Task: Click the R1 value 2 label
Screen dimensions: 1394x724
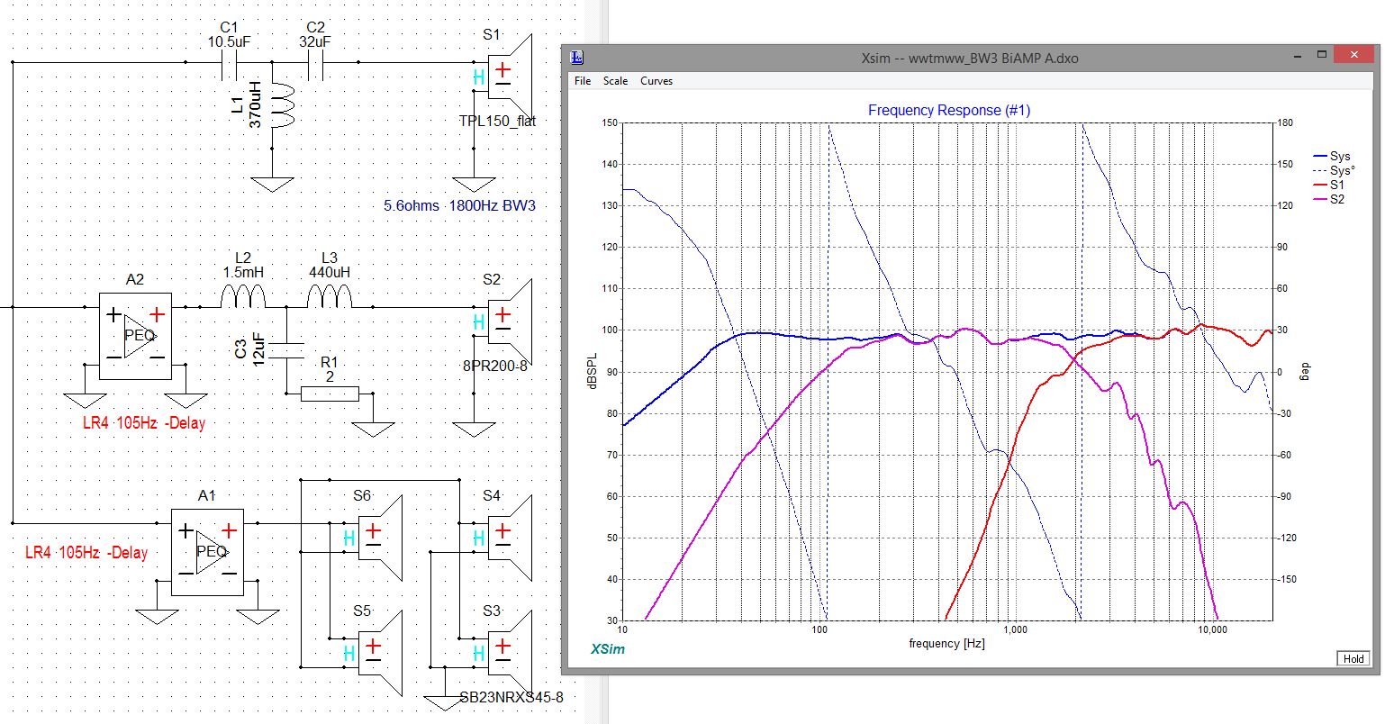Action: point(330,377)
